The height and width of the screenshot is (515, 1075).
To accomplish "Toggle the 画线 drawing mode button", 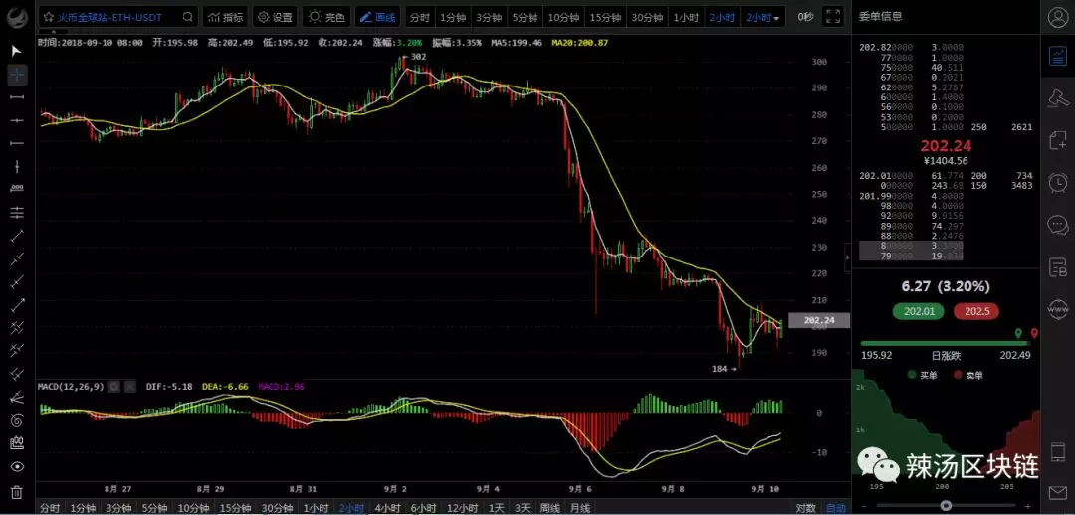I will click(378, 17).
